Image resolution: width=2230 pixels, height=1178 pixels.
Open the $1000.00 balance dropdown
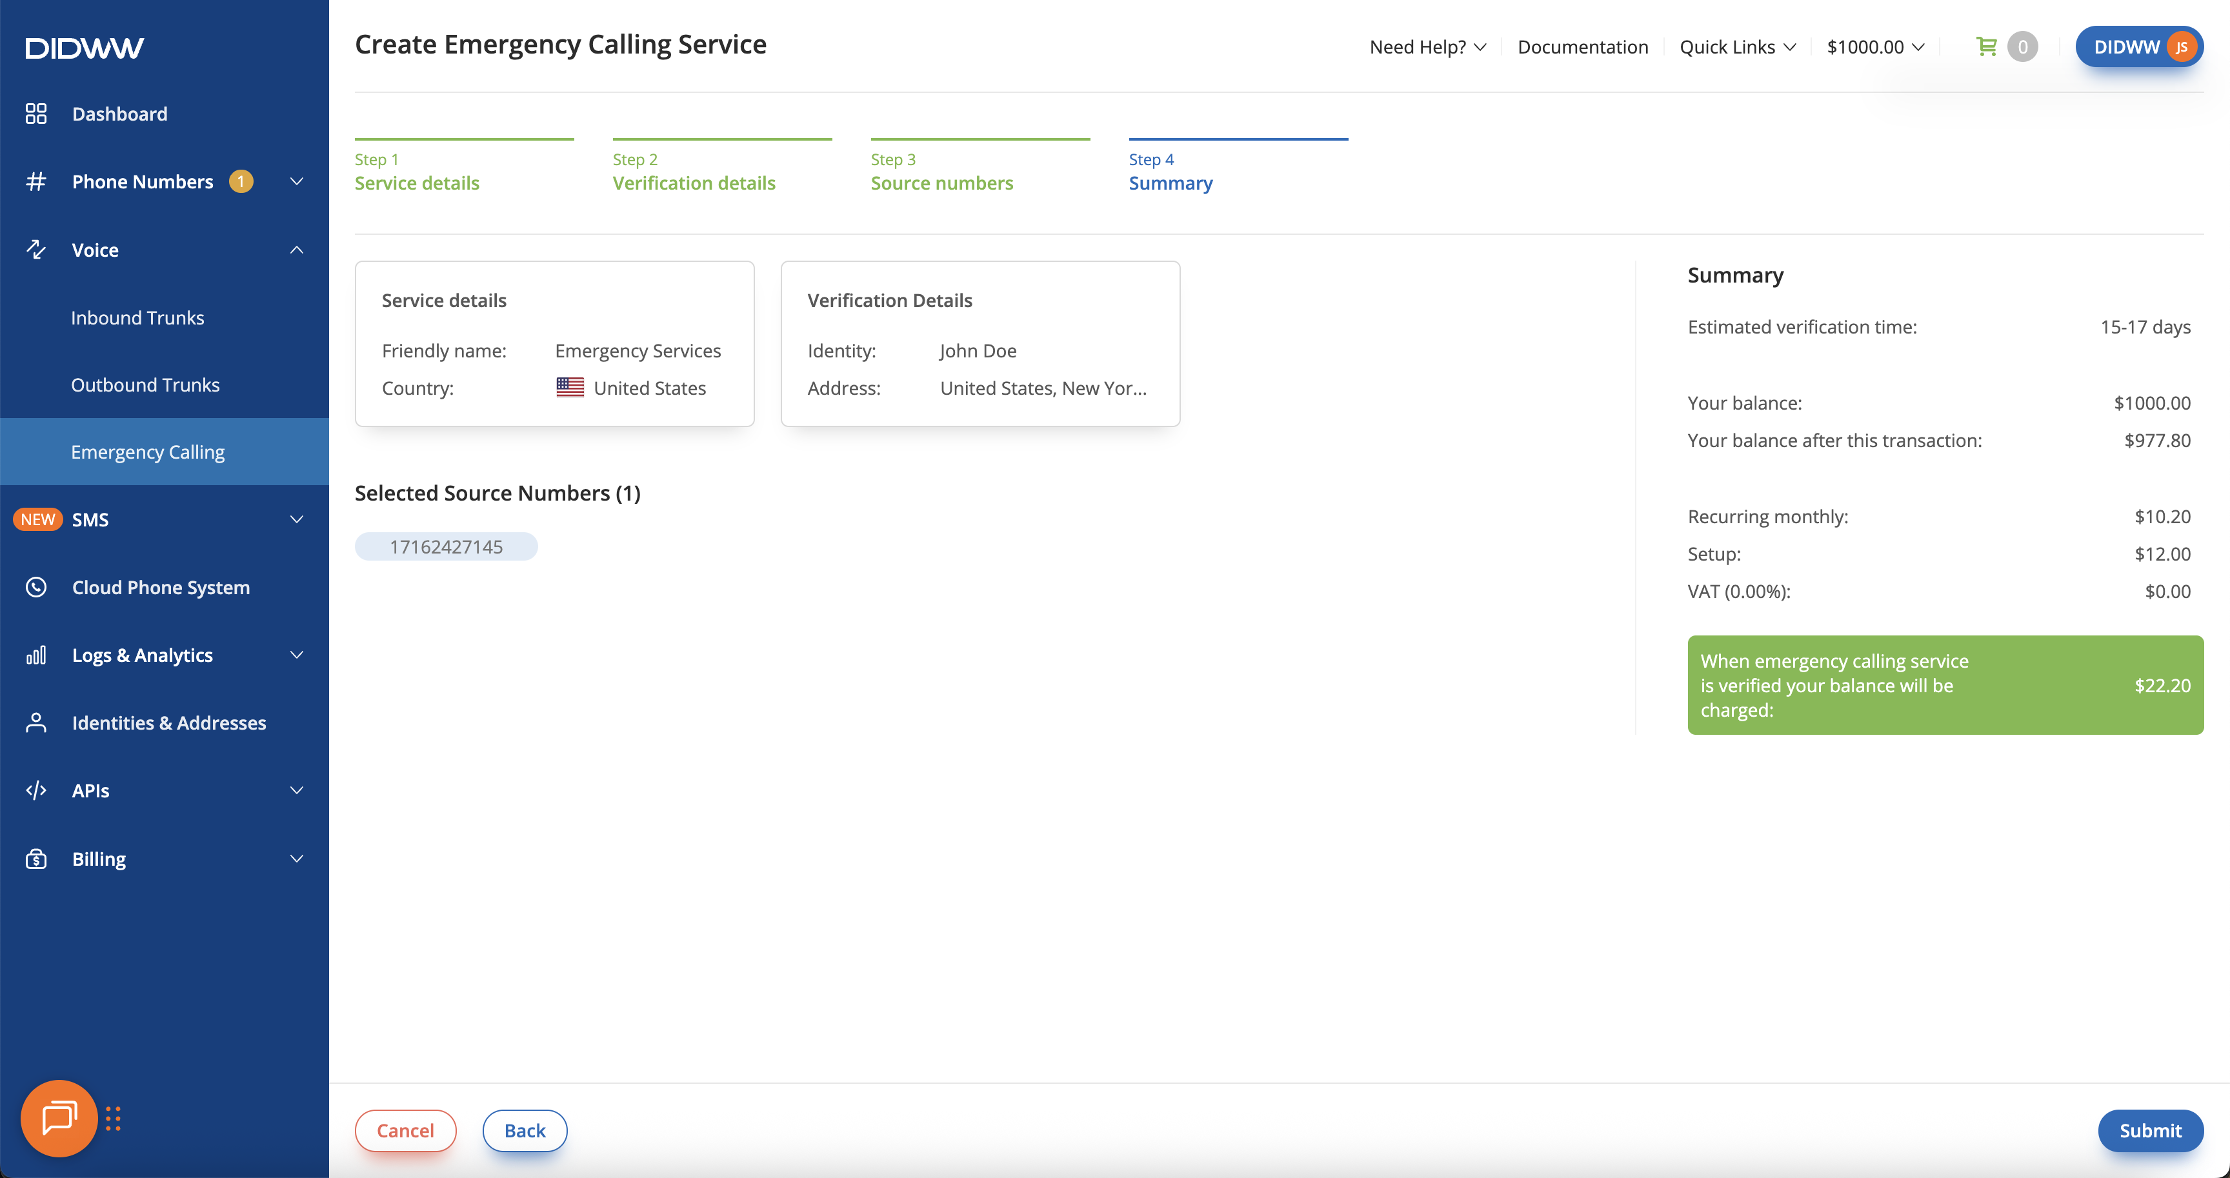pyautogui.click(x=1875, y=46)
